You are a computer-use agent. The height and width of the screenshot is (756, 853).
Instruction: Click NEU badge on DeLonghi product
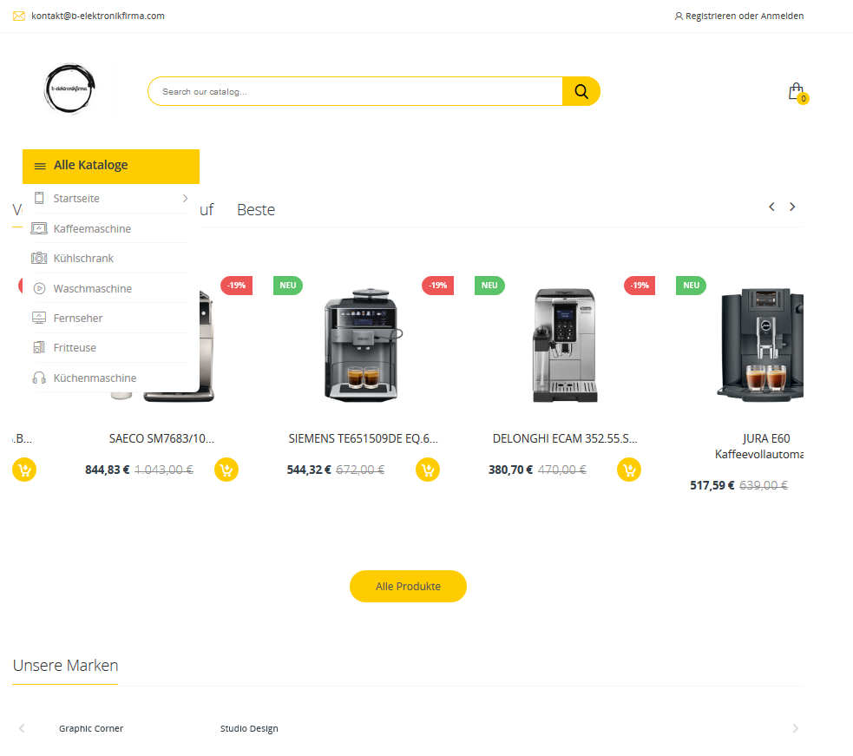(x=489, y=286)
